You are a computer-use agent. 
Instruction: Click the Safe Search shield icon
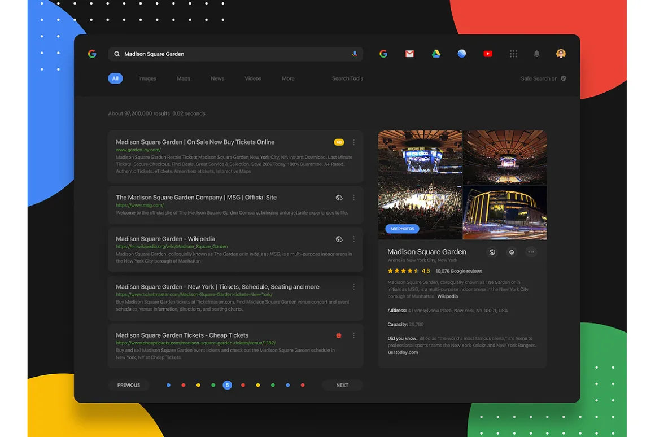click(x=563, y=78)
